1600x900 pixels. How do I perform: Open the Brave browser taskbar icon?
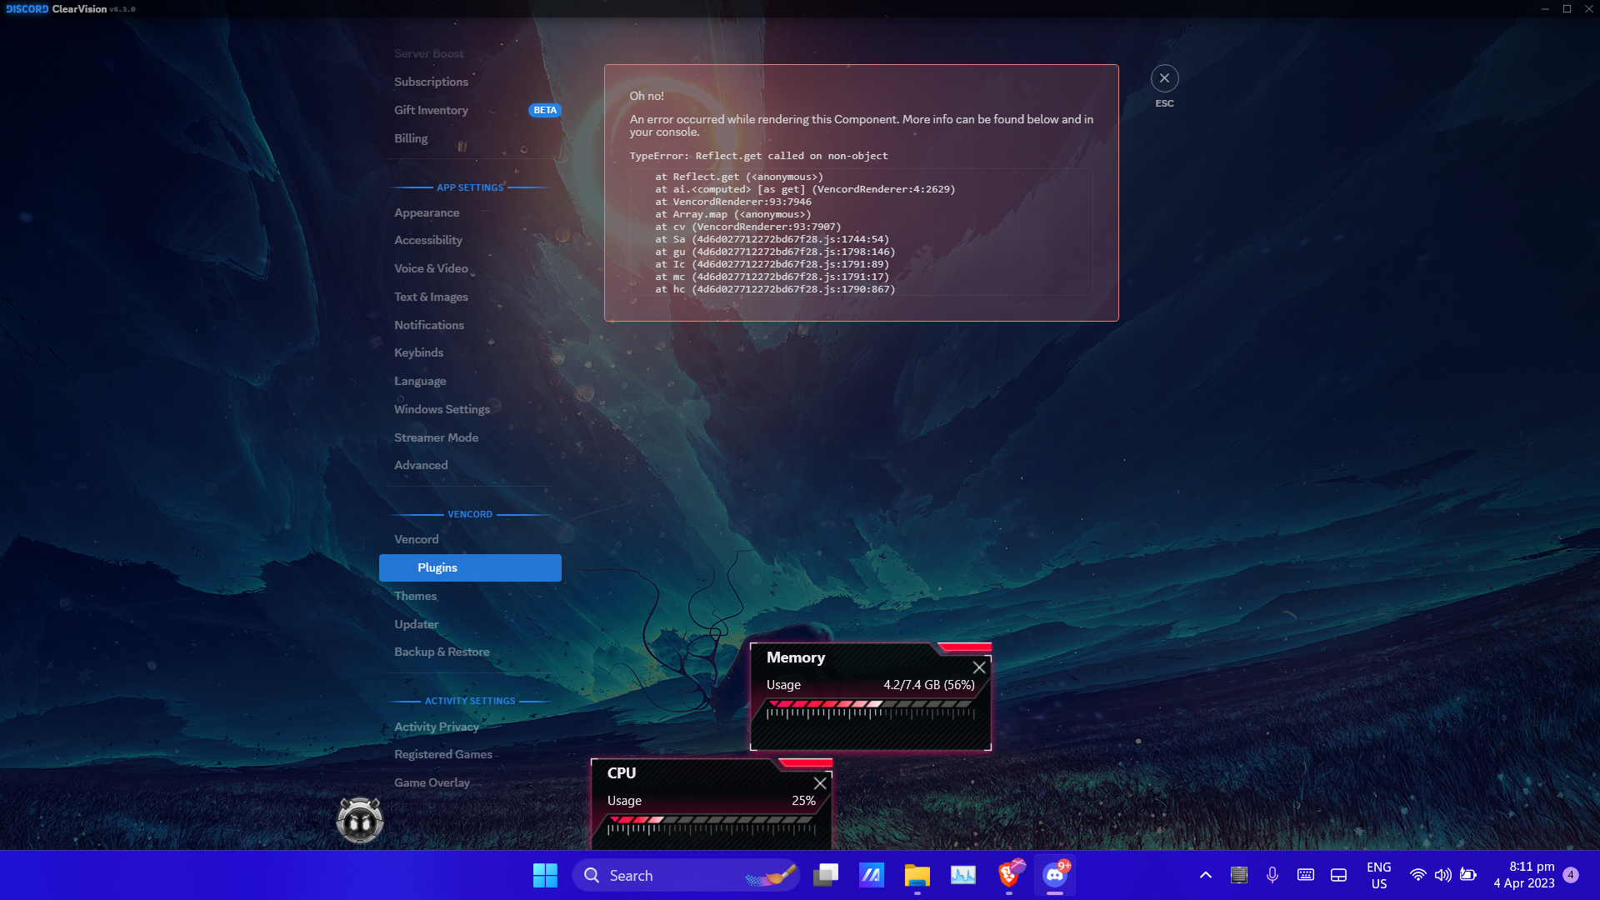coord(1009,875)
